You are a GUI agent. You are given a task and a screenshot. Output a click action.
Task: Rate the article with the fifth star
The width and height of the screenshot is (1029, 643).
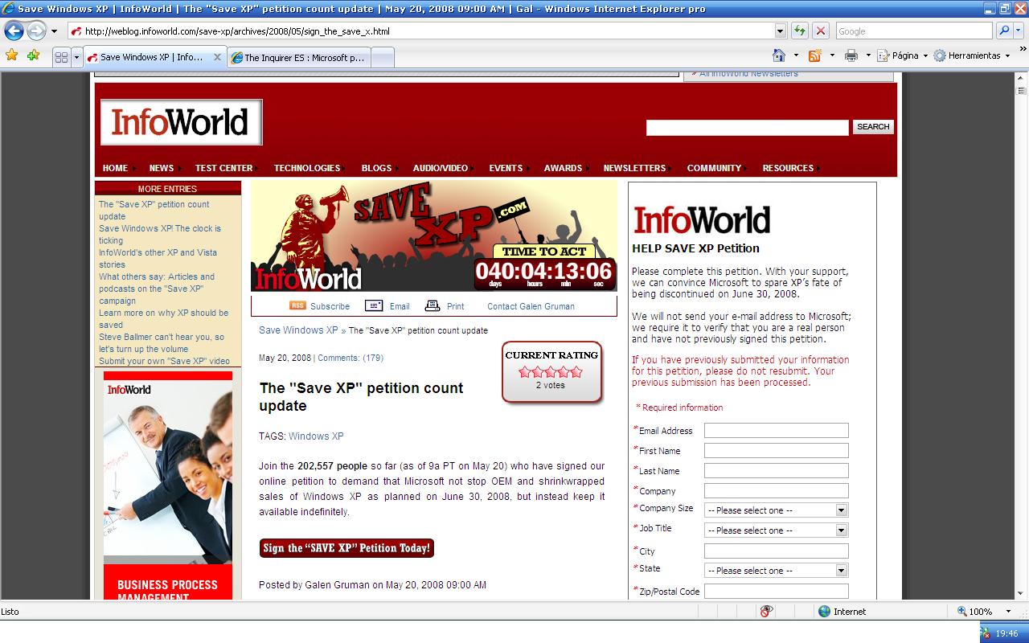(x=576, y=371)
